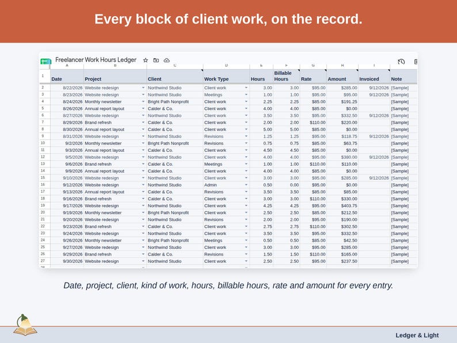Screen dimensions: 457x343
Task: Click the Ledger & Light brand text
Action: click(x=417, y=336)
